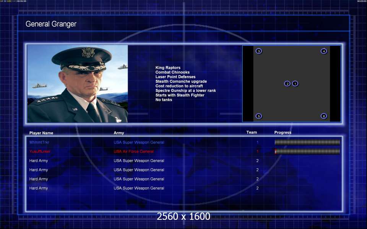Click "Spectre Gunship at a lower rank"
The width and height of the screenshot is (367, 229).
pyautogui.click(x=186, y=90)
